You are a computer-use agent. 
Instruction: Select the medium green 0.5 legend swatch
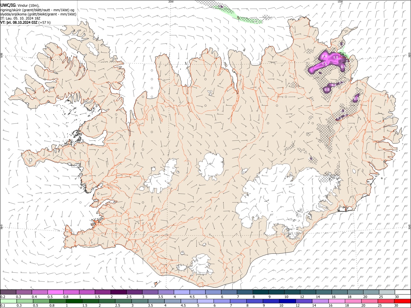(41, 301)
